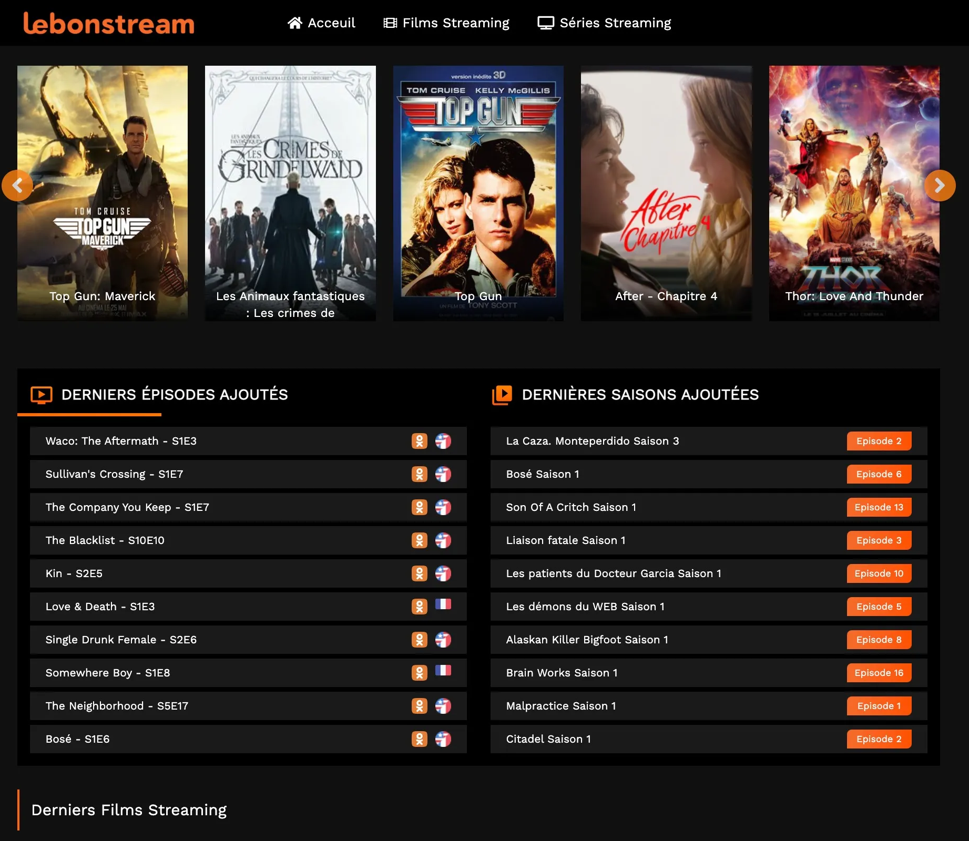Click the carousel next arrow
Screen dimensions: 969x841
tap(940, 186)
